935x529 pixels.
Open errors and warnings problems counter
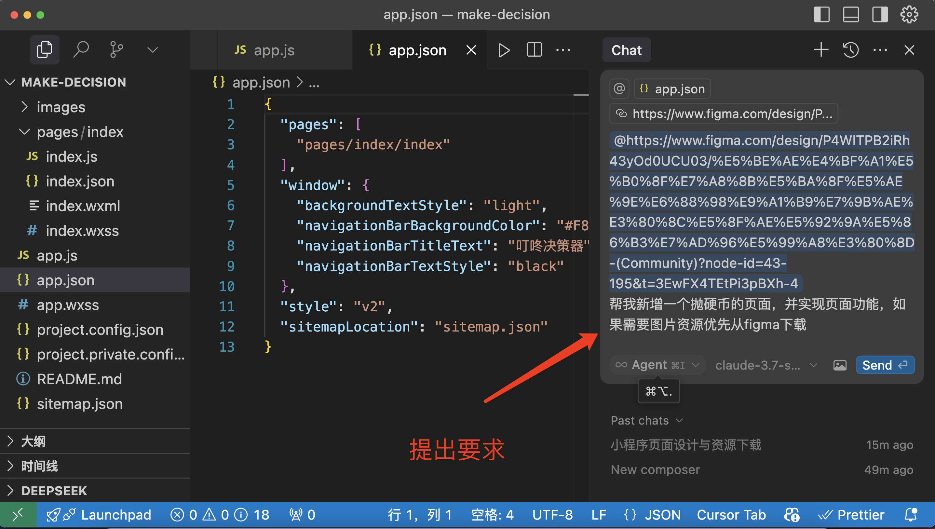tap(220, 515)
